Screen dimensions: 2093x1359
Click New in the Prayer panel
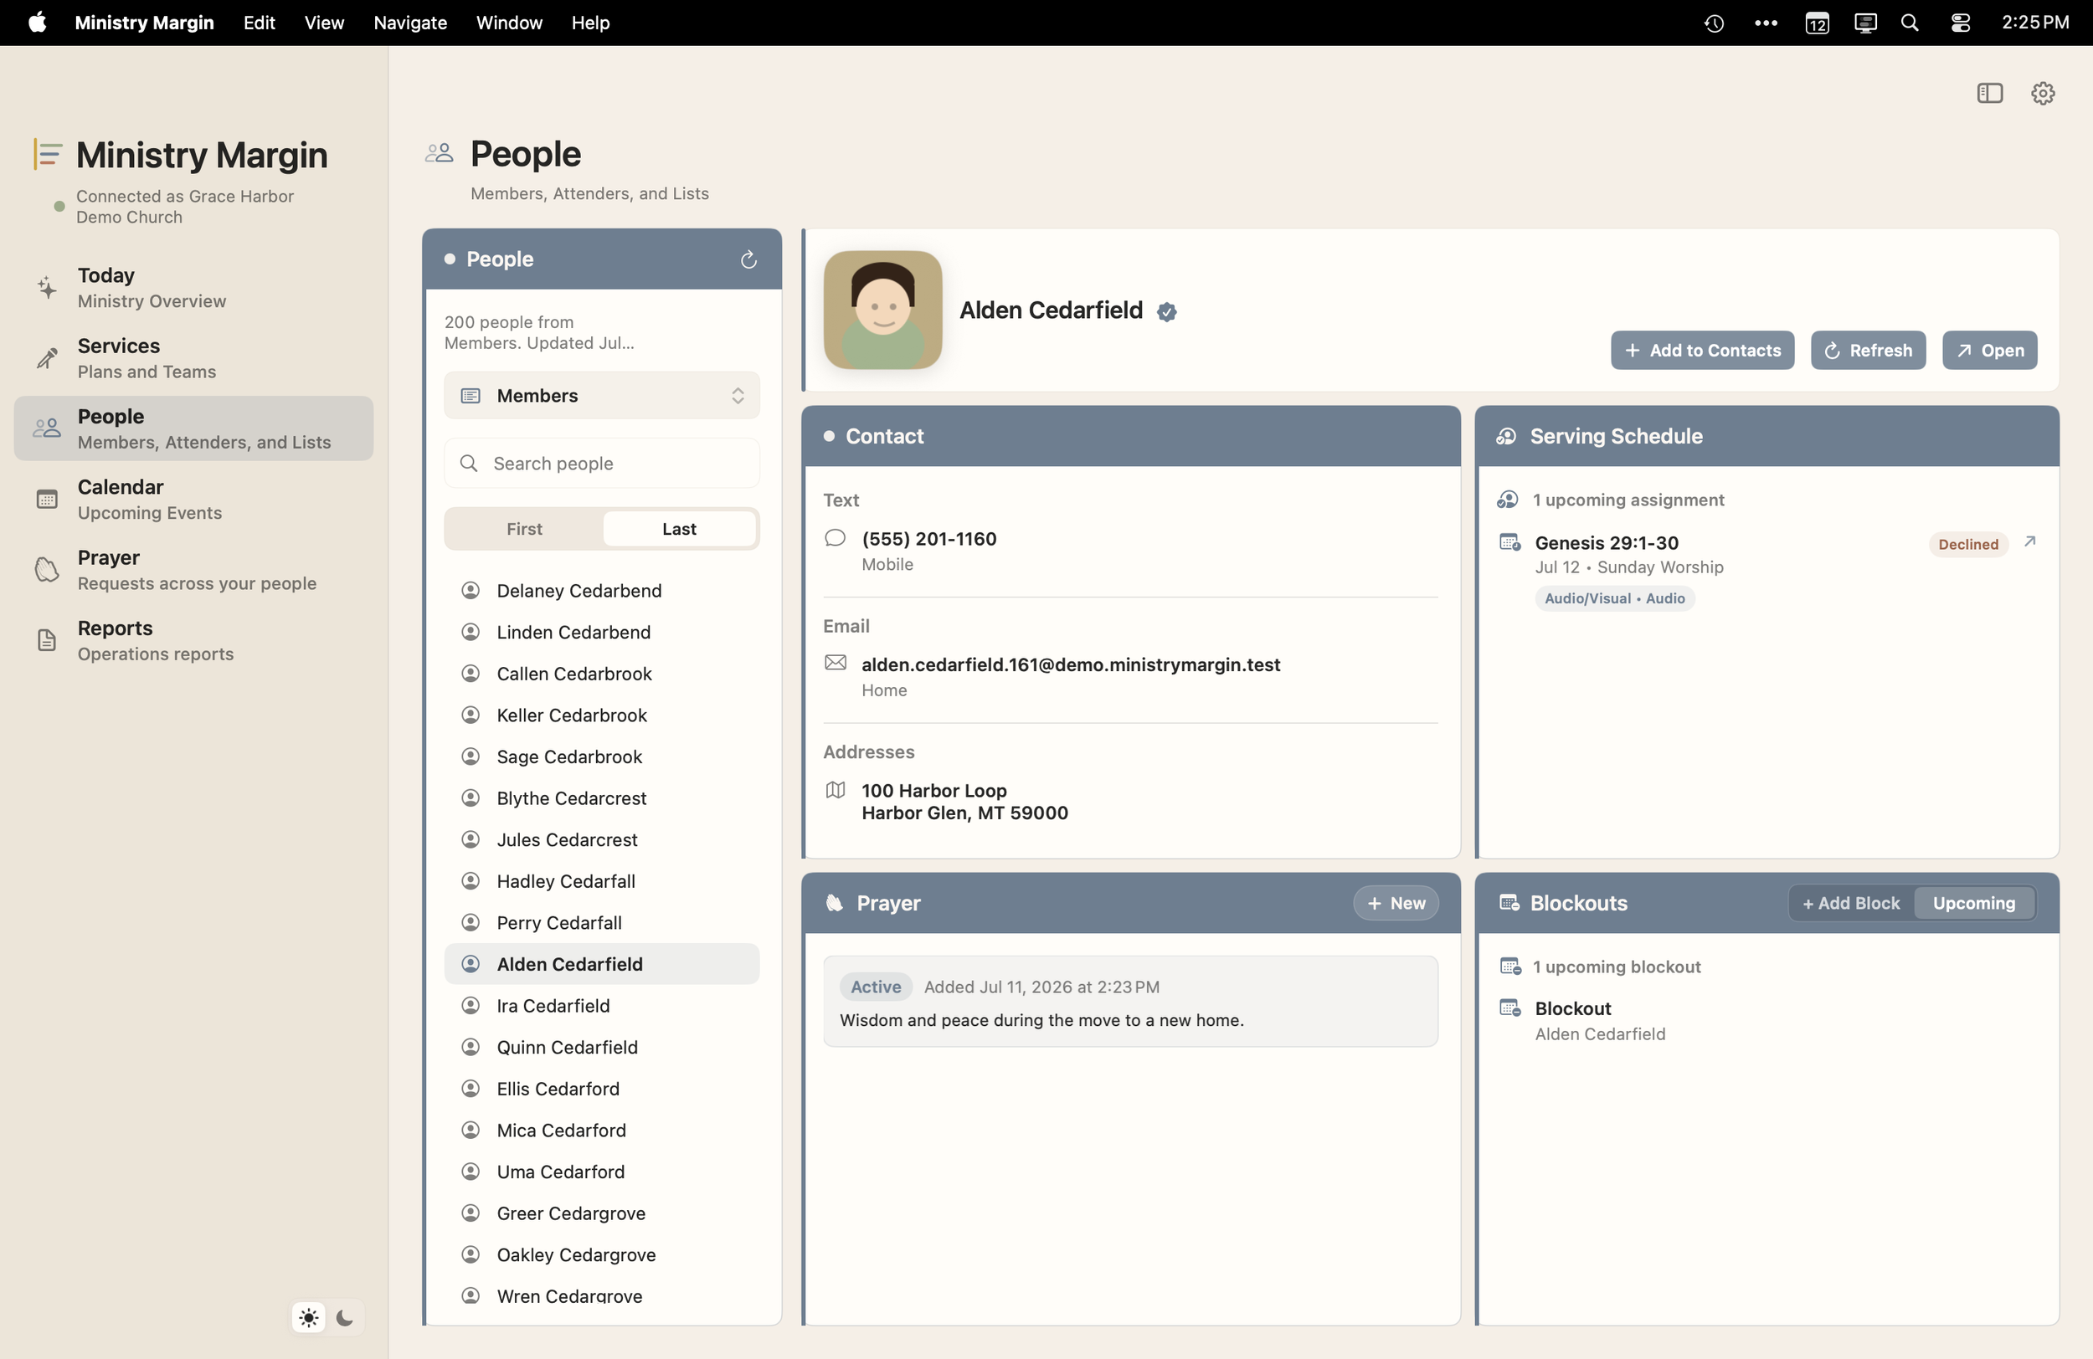pos(1396,903)
